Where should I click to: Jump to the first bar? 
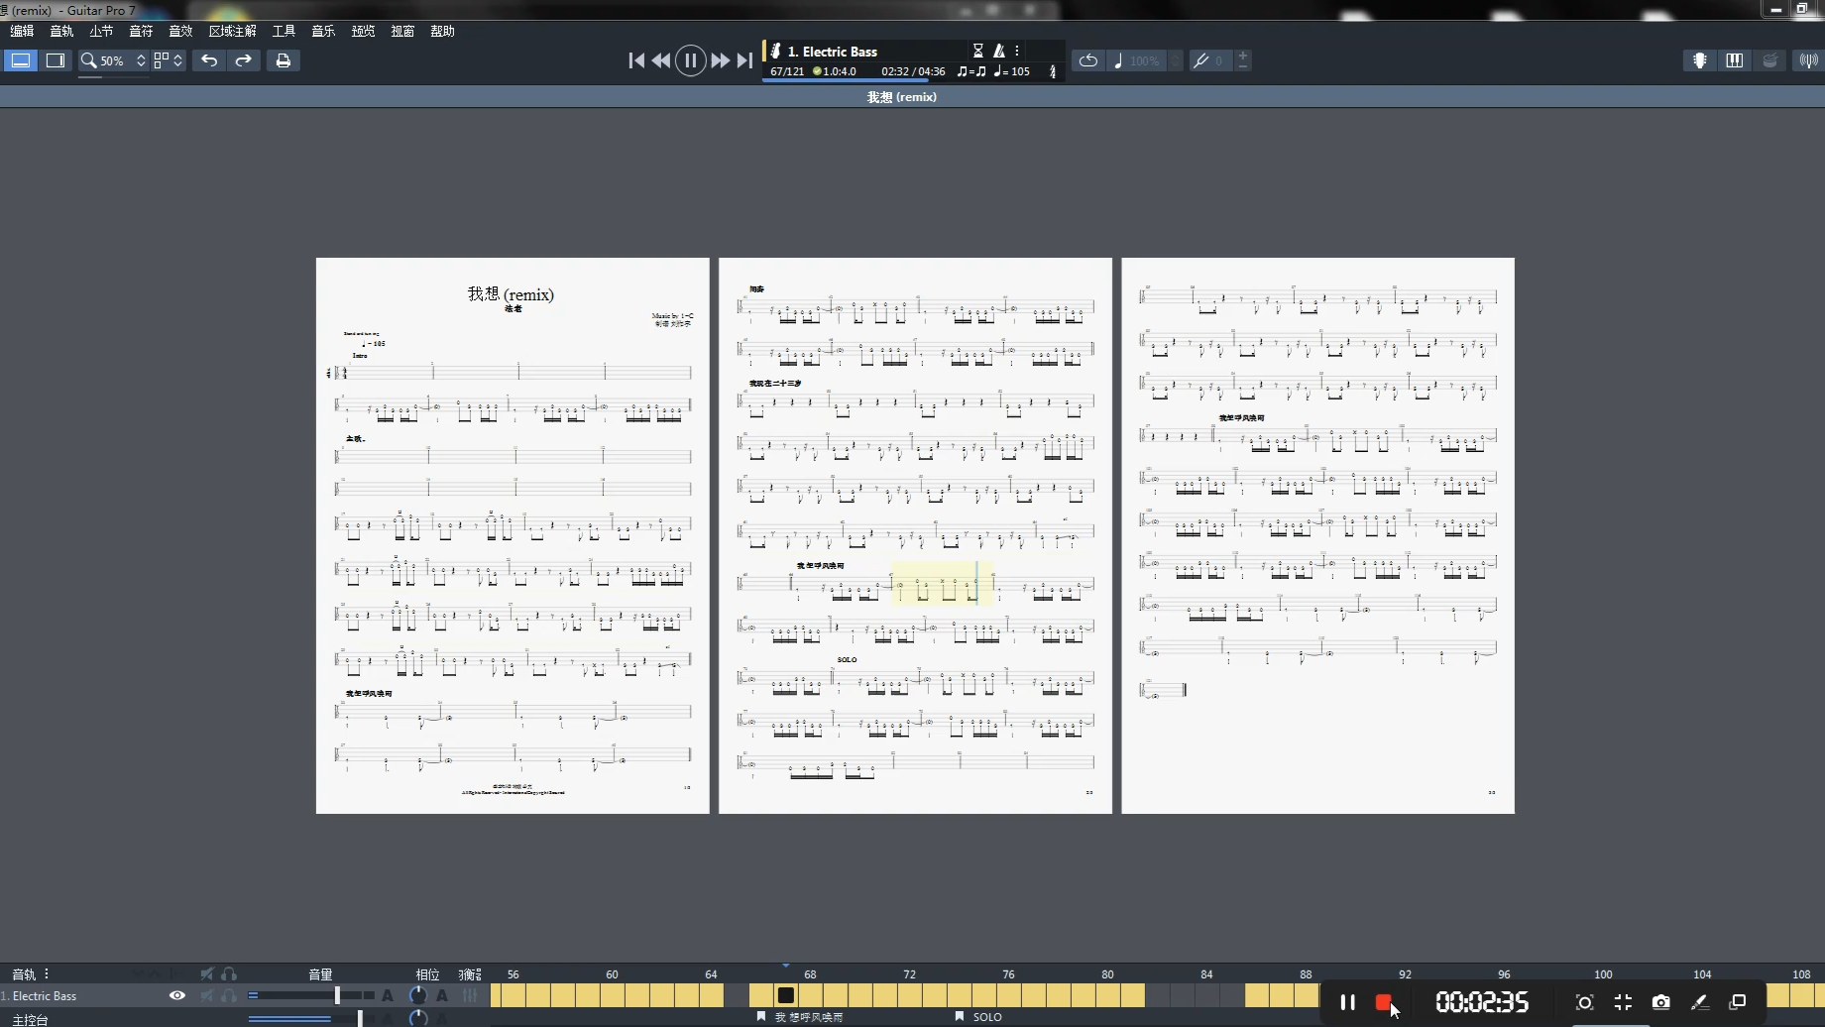tap(636, 60)
